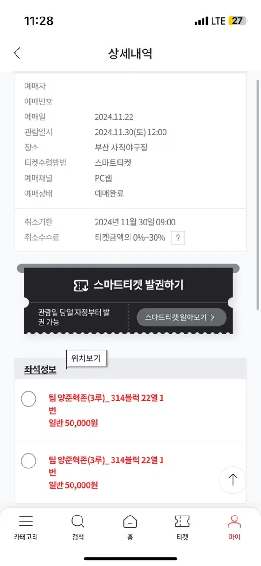Tap the 위치보기 tooltip button
Viewport: 261px width, 566px height.
[x=87, y=359]
